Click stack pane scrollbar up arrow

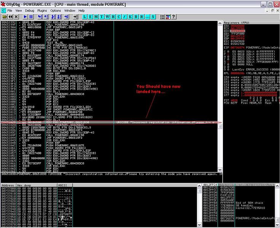pos(277,186)
